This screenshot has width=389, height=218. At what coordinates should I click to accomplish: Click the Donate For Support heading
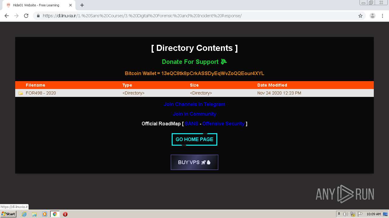(194, 62)
